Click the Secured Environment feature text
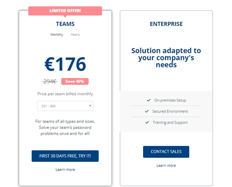 coord(170,111)
